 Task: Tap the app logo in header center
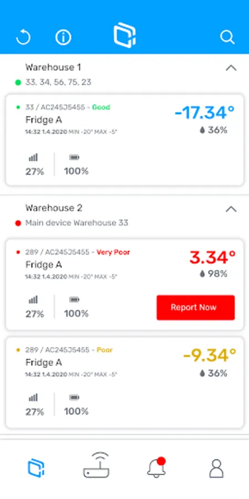point(125,35)
